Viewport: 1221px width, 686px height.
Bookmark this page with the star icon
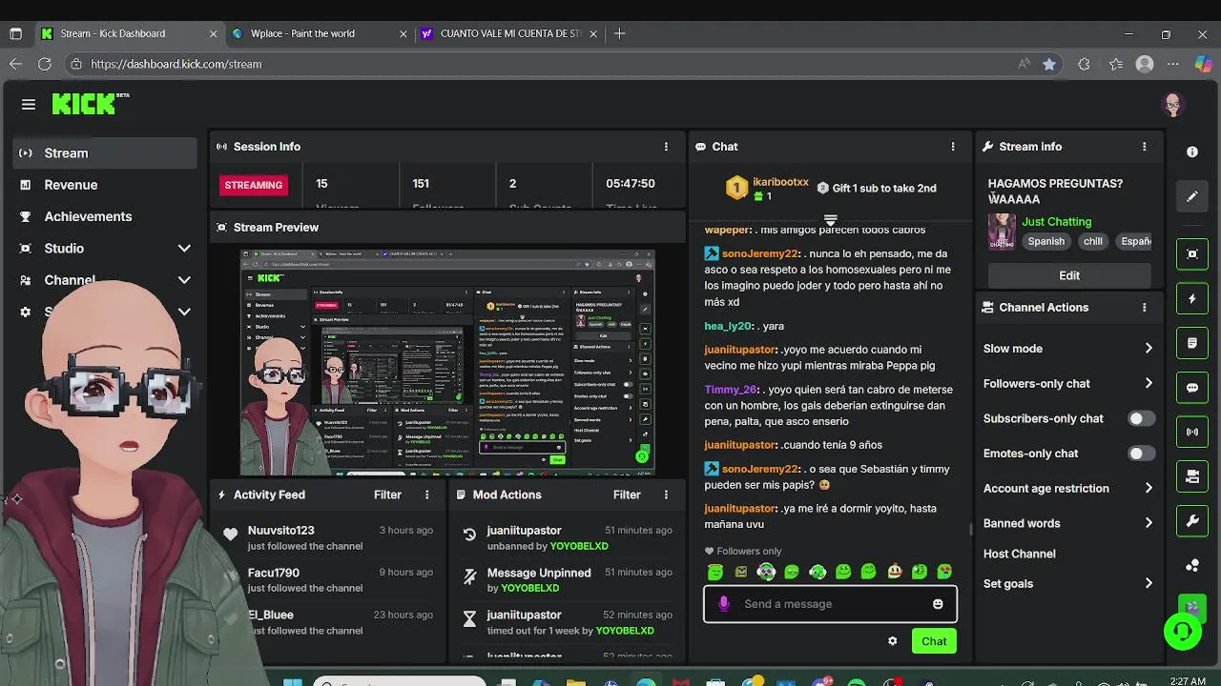(x=1049, y=64)
